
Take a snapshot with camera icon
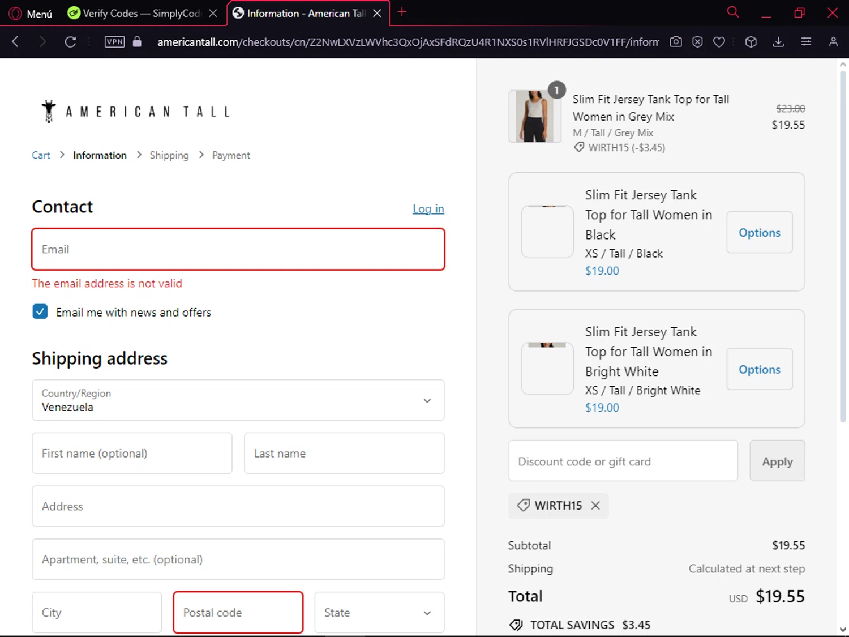pyautogui.click(x=676, y=41)
